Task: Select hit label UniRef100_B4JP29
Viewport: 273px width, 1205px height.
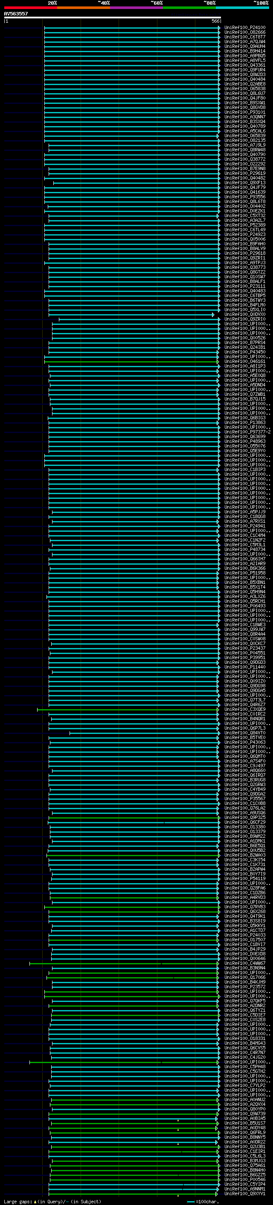Action: (245, 949)
